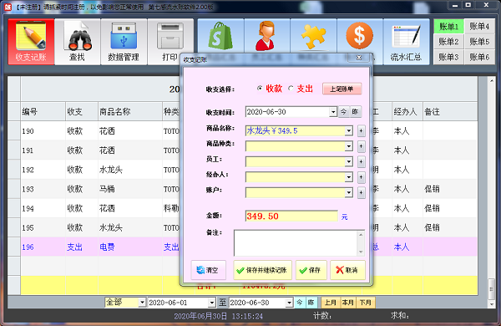Click the 打印 printer icon
Image resolution: width=501 pixels, height=326 pixels.
(170, 36)
